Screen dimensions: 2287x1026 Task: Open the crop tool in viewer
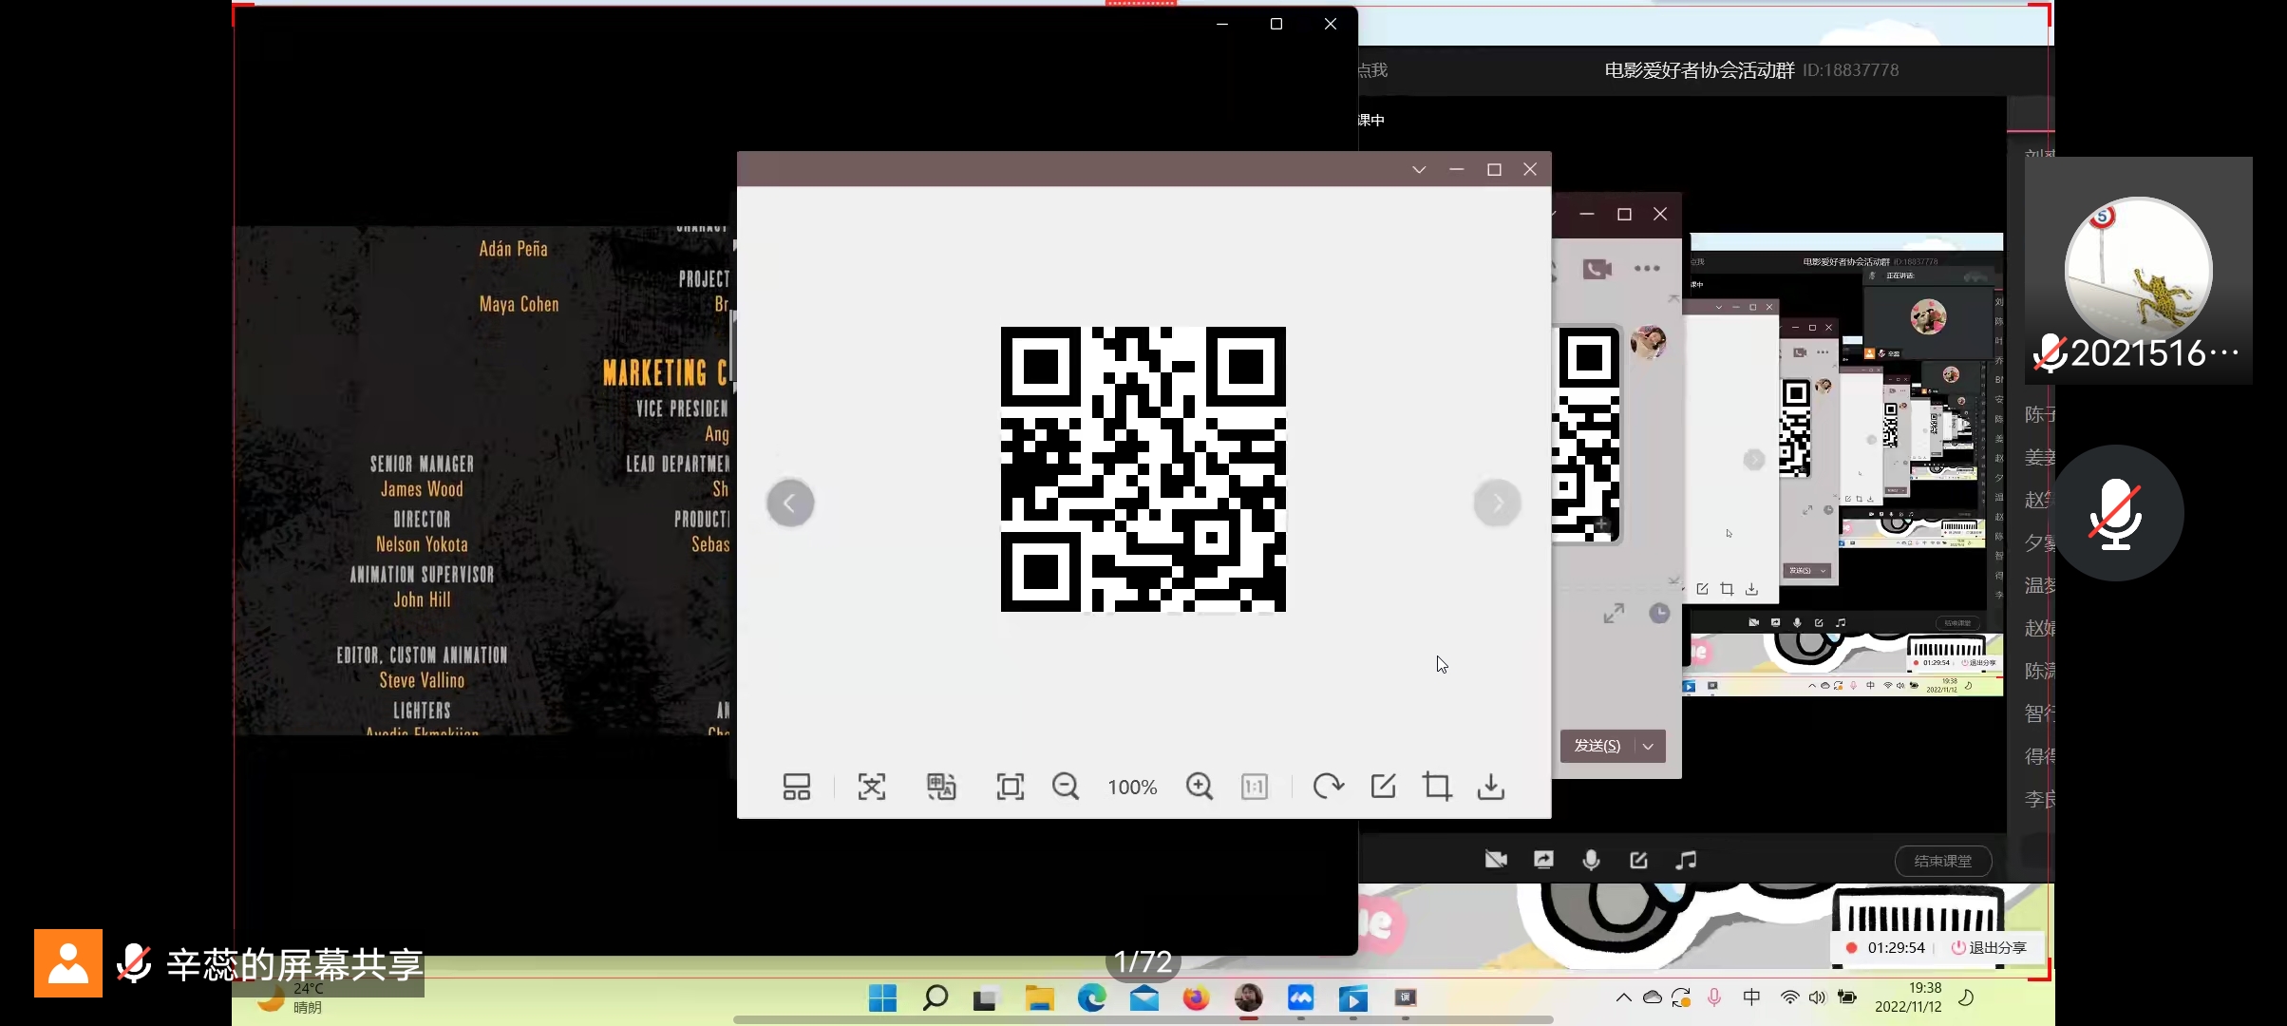pyautogui.click(x=1436, y=787)
